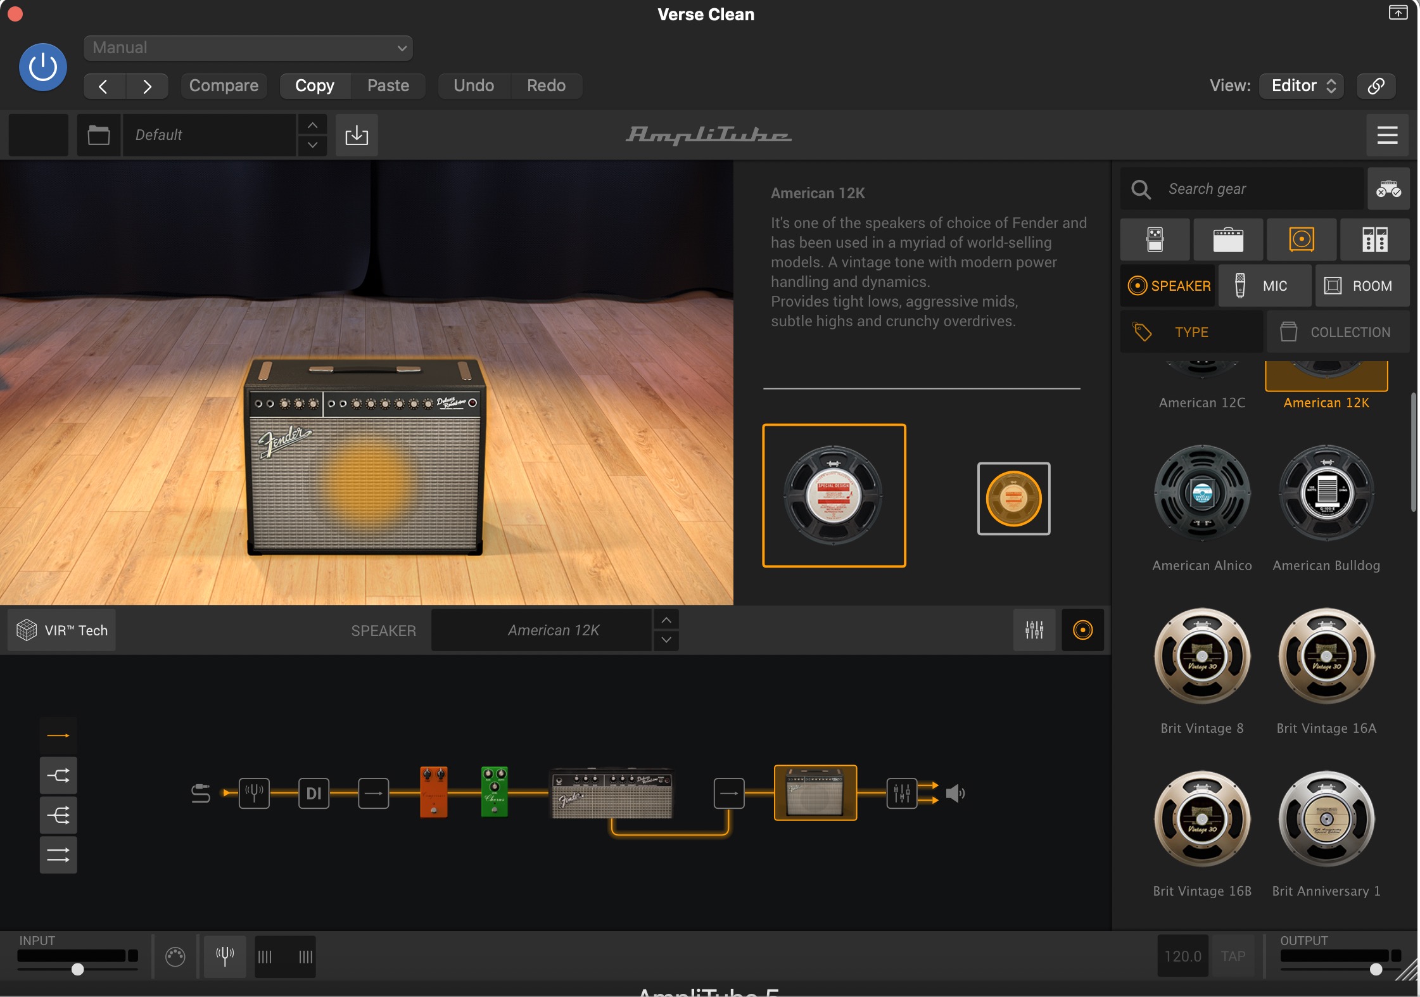
Task: Toggle the speaker view icon
Action: point(1082,630)
